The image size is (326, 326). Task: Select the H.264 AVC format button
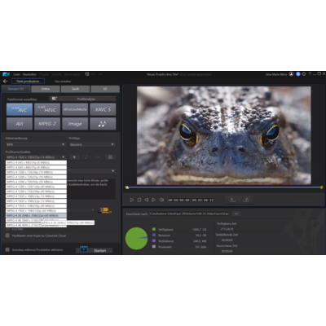point(20,109)
